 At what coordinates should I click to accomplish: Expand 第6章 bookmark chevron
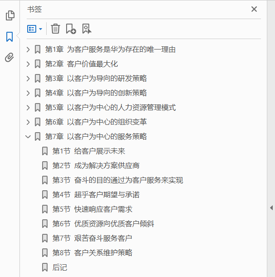point(28,122)
